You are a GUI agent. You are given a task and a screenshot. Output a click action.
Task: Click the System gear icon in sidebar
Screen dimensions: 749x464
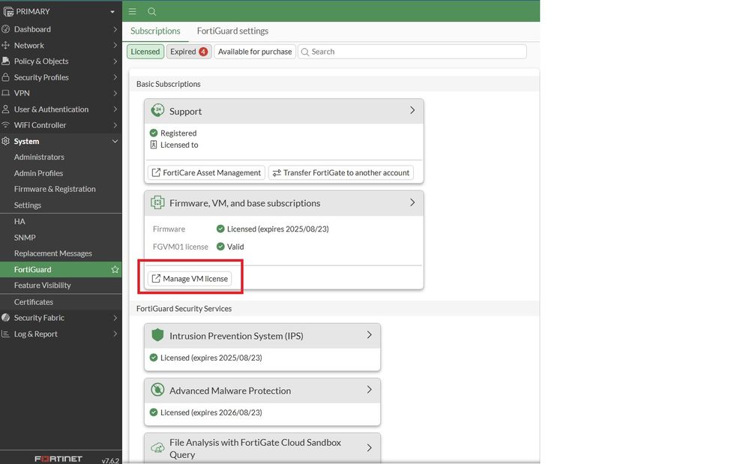click(6, 142)
